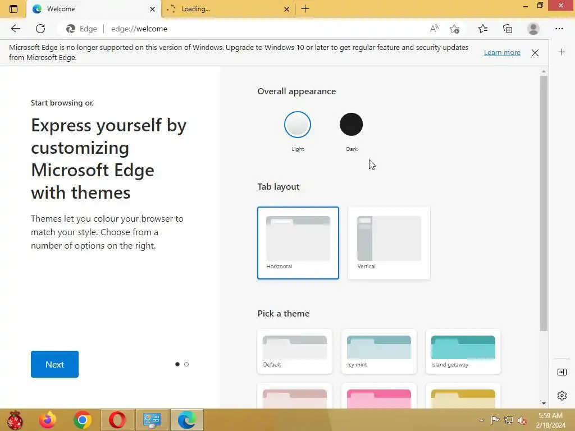Close the Welcome tab
This screenshot has height=431, width=575.
(x=153, y=9)
